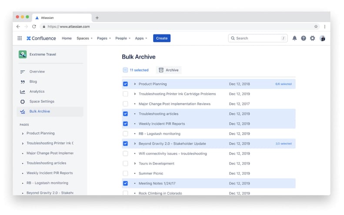Expand Product Planning in sidebar page tree

tap(23, 134)
